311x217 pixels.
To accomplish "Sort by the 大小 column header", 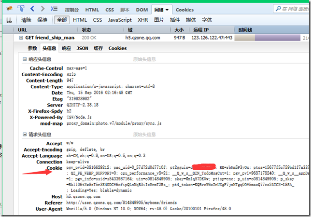I will point(179,30).
